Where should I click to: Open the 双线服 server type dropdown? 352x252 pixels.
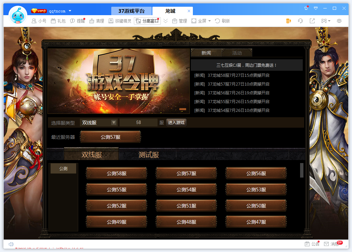(x=98, y=123)
